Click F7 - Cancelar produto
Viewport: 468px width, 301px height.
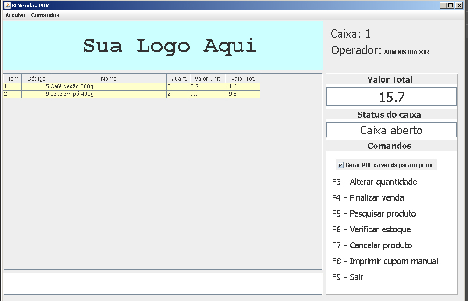[372, 245]
